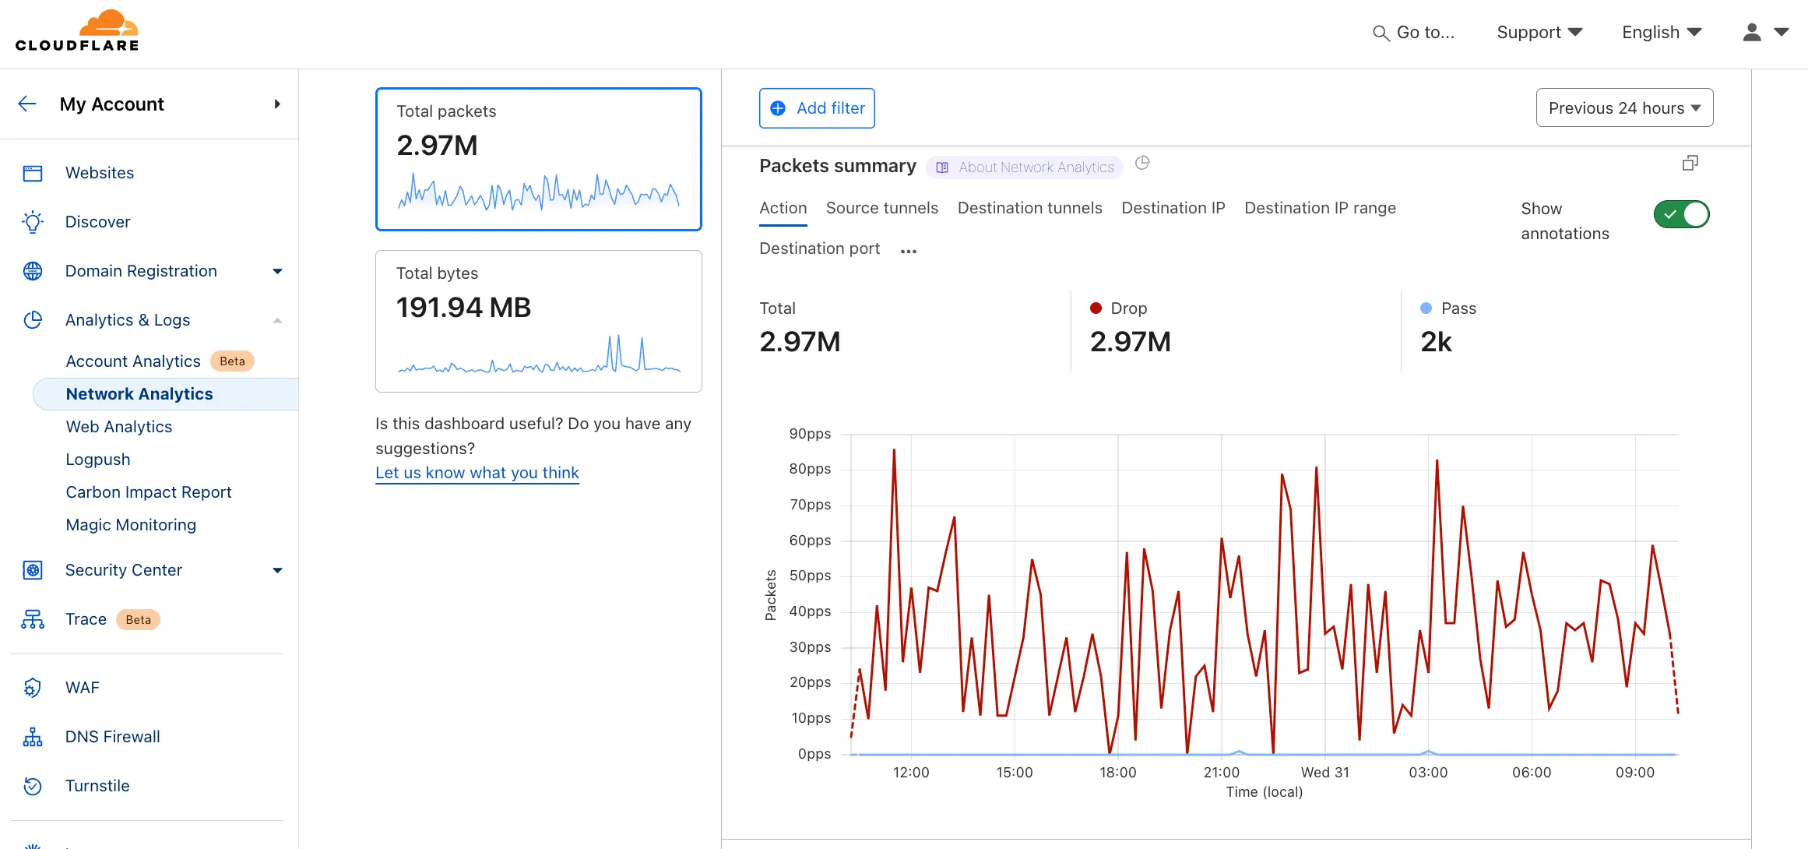
Task: Open the Let us know what you think link
Action: 477,472
